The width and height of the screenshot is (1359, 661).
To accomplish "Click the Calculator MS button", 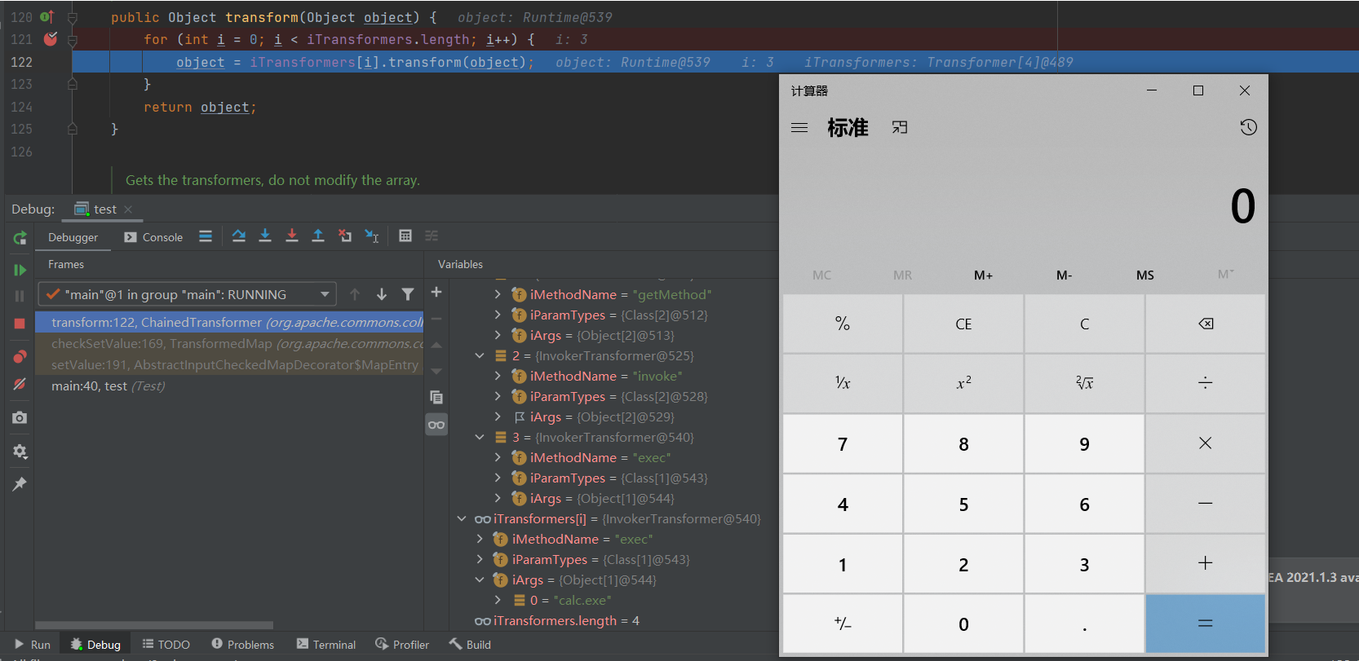I will [1144, 275].
